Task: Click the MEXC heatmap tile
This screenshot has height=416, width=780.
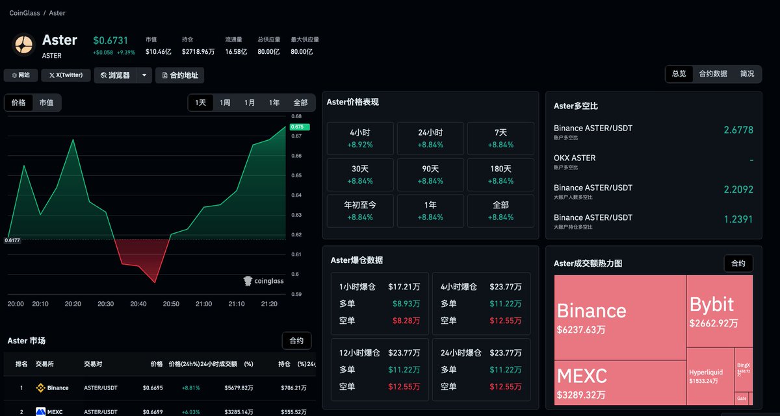Action: [x=620, y=382]
